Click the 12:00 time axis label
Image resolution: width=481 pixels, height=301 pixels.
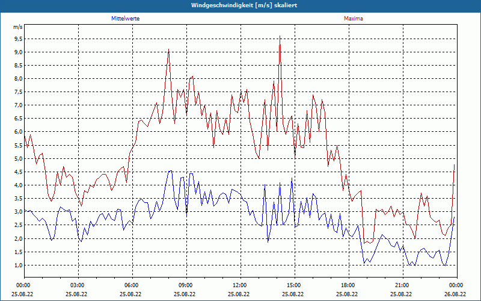pyautogui.click(x=240, y=285)
